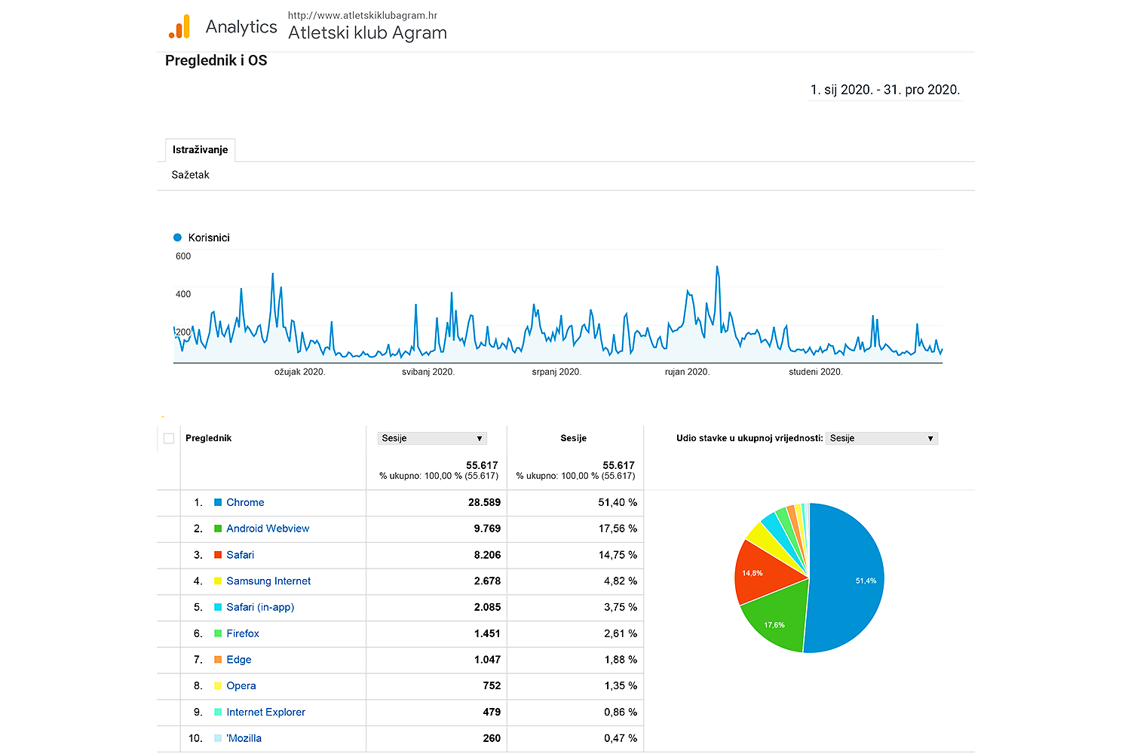This screenshot has height=754, width=1131.
Task: Open the Chrome browser link
Action: pos(245,502)
